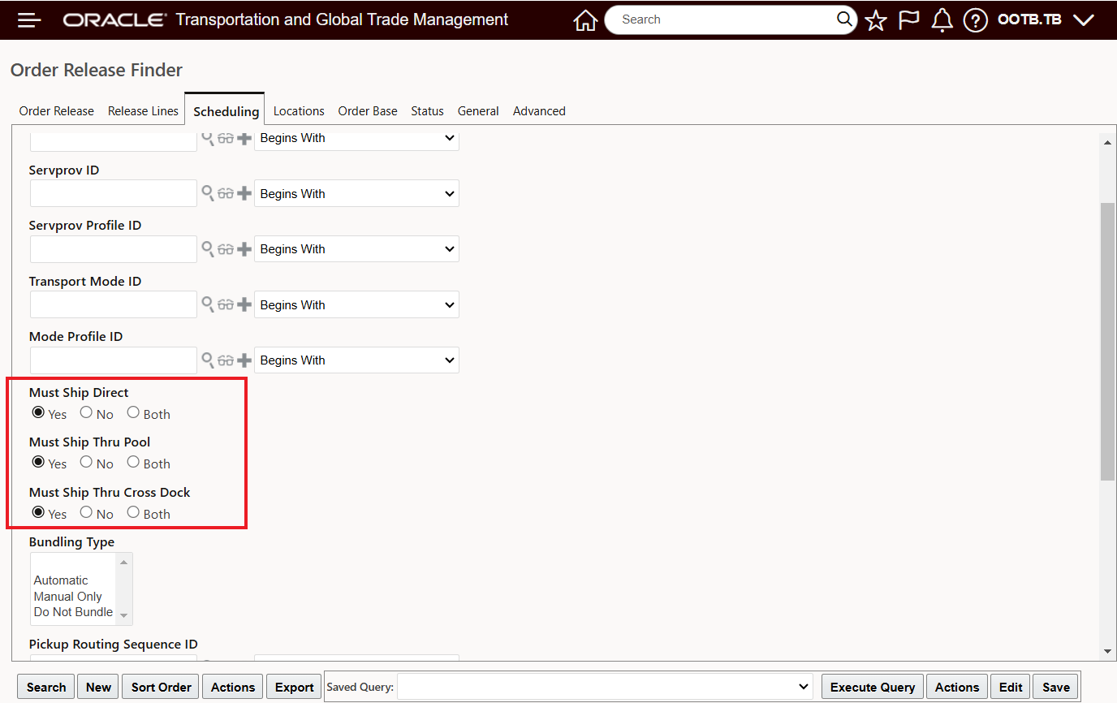This screenshot has height=703, width=1117.
Task: Switch to the Status tab
Action: tap(427, 111)
